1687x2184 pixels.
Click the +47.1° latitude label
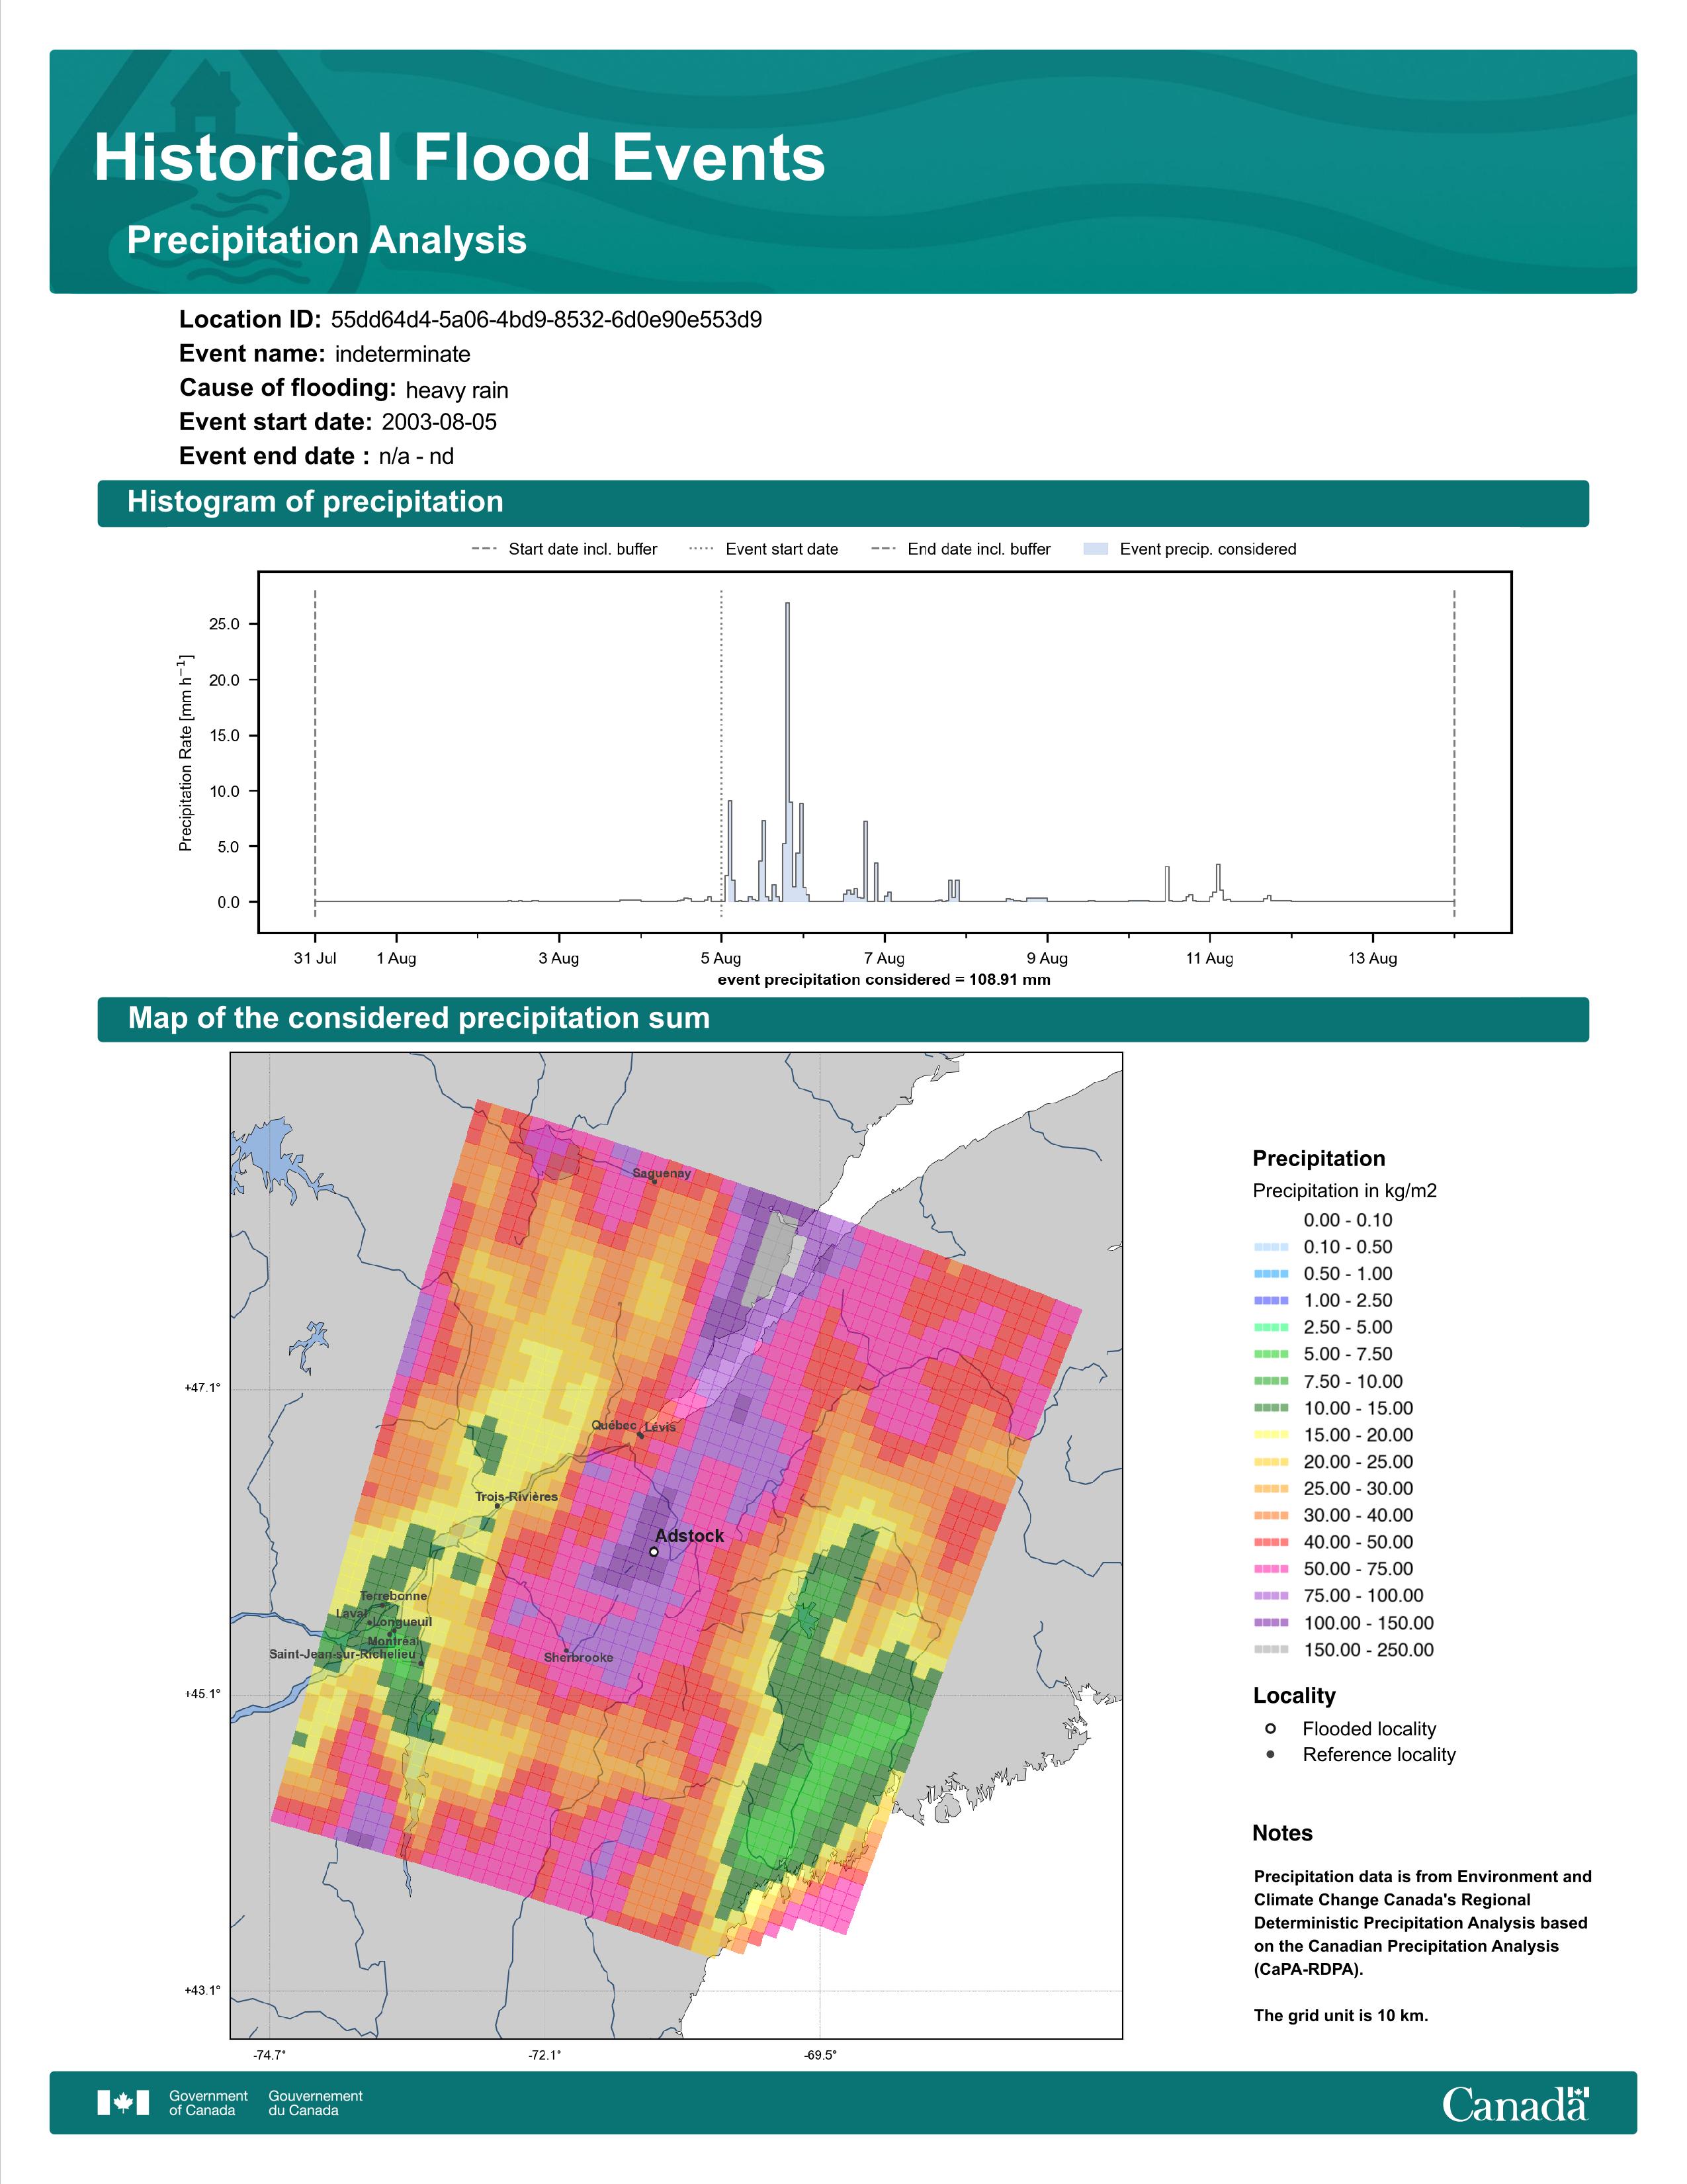(x=202, y=1388)
